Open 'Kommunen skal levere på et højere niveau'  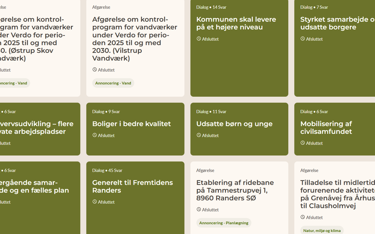(x=236, y=23)
